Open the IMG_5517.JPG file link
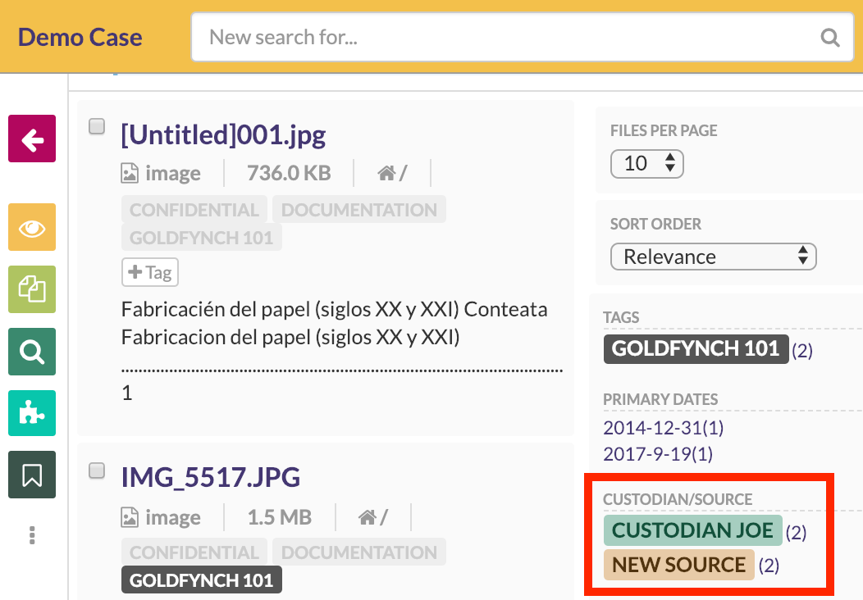 point(211,477)
